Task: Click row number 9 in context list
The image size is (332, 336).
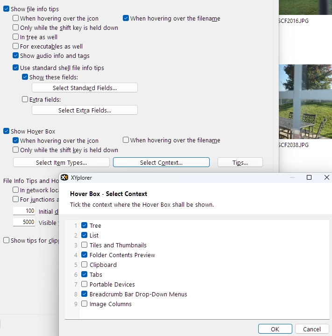Action: (x=76, y=304)
